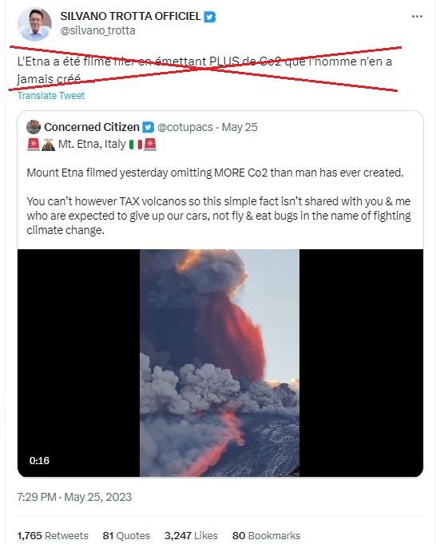The image size is (436, 544).
Task: Open Silvano Trotta's profile picture
Action: click(x=34, y=24)
